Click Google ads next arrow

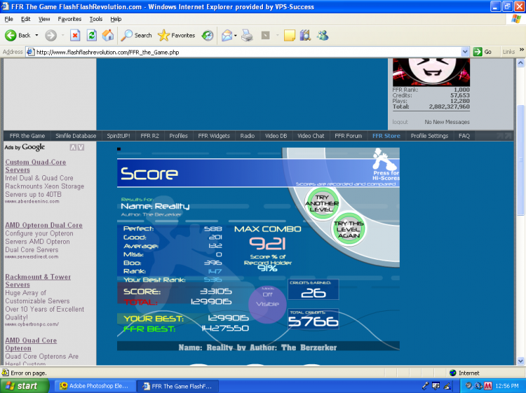(x=81, y=147)
